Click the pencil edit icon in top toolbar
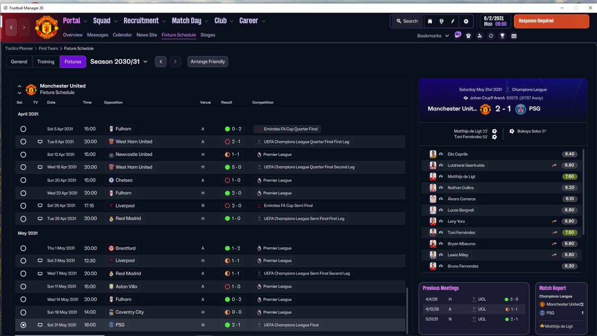 [453, 21]
